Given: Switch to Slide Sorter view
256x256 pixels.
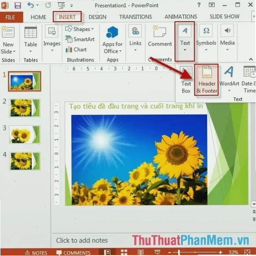Looking at the screenshot, I should coord(124,252).
